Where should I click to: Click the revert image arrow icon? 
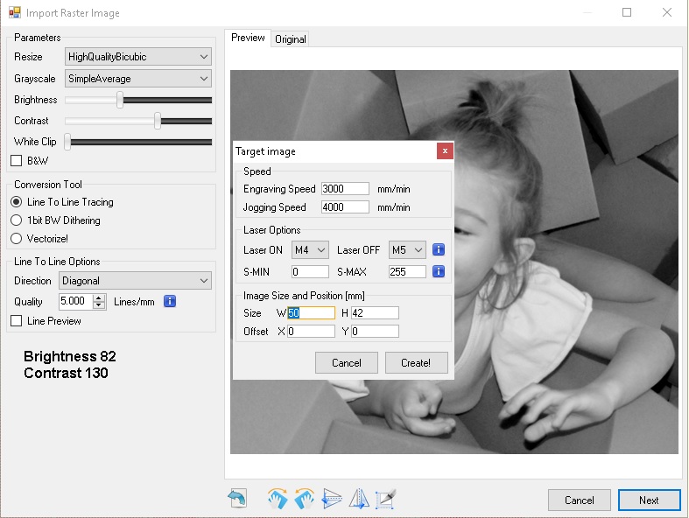point(237,499)
